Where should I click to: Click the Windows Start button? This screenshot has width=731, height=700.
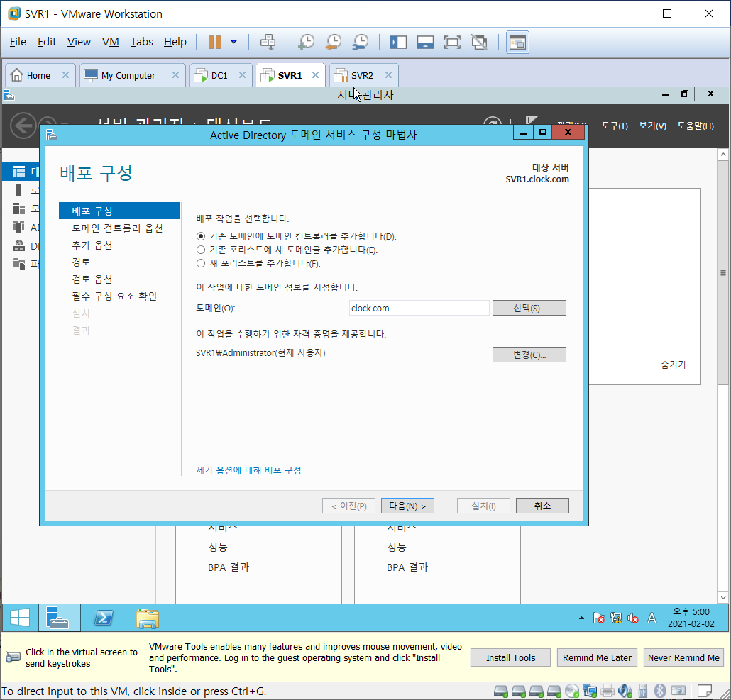20,618
